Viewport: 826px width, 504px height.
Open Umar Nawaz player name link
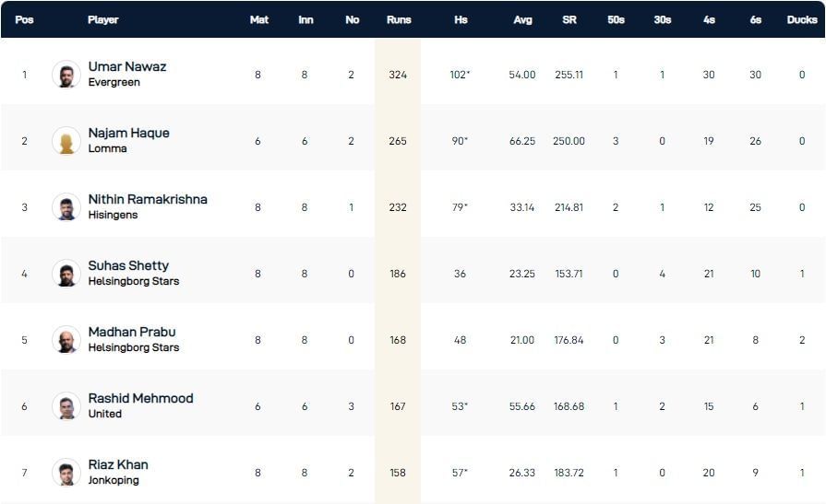pyautogui.click(x=127, y=67)
